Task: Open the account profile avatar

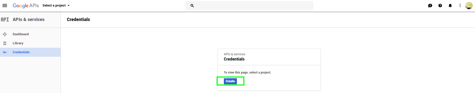Action: tap(469, 5)
